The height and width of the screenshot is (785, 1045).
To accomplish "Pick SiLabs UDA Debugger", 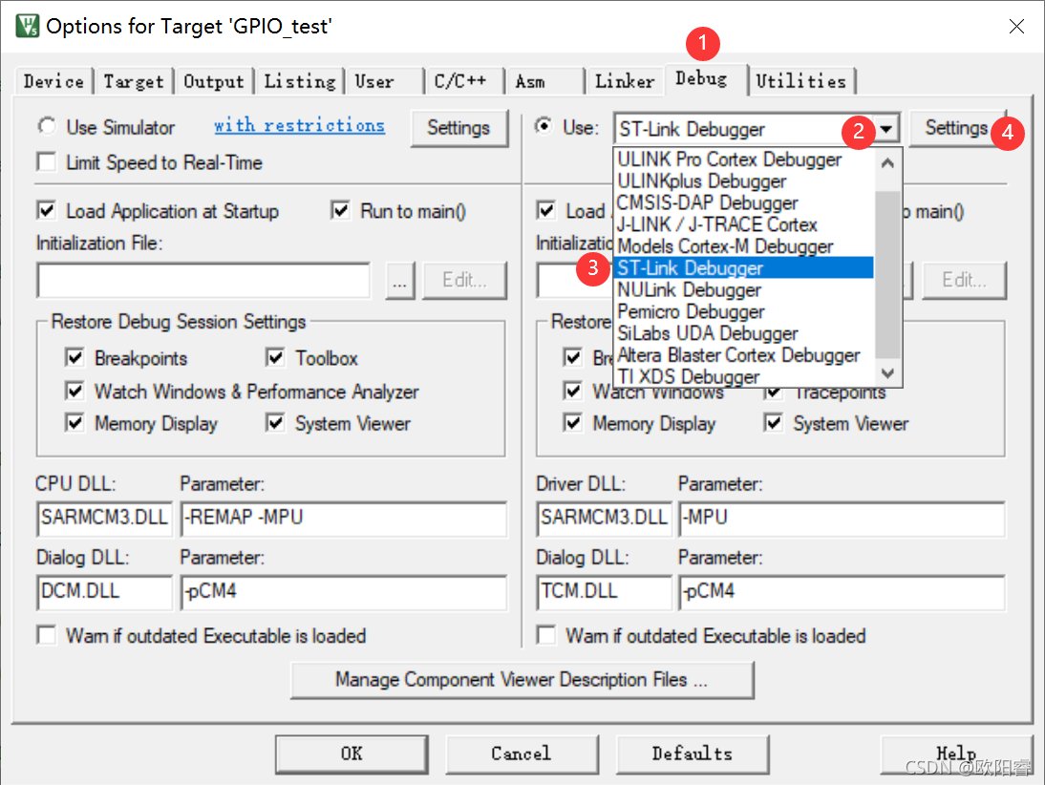I will (x=743, y=333).
